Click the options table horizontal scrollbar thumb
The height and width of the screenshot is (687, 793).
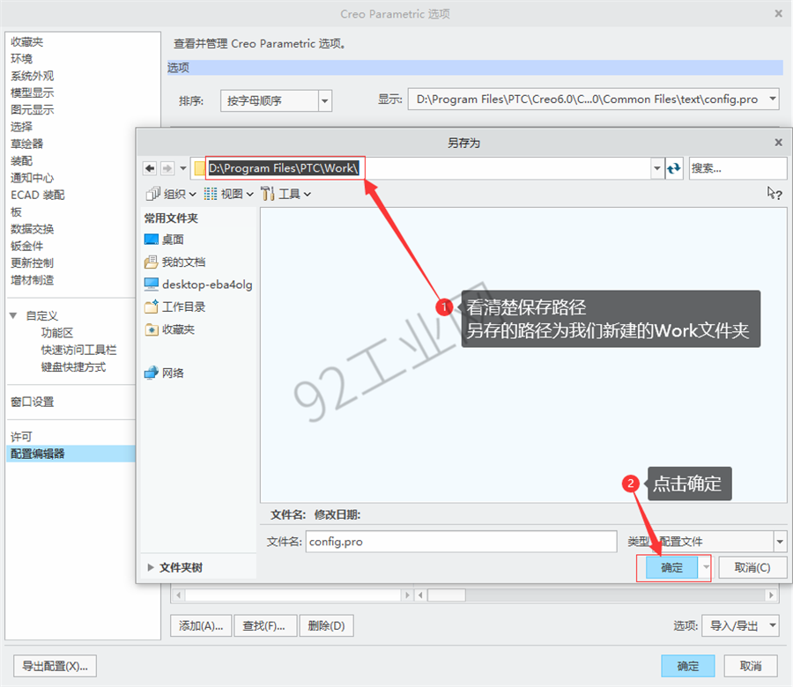[x=447, y=595]
